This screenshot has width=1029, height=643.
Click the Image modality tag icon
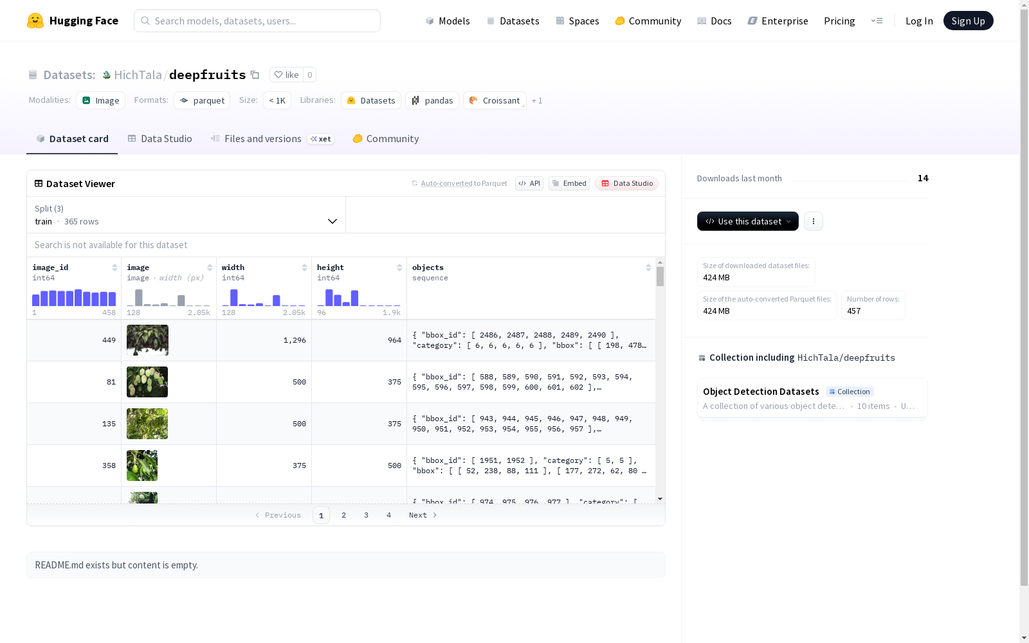click(x=86, y=100)
